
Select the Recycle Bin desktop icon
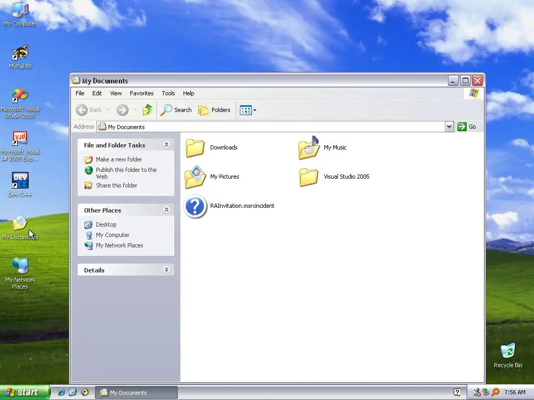(508, 355)
